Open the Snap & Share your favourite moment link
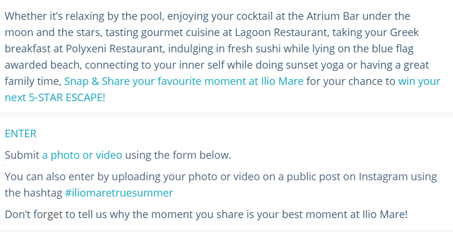Viewport: 453px width, 232px height. point(184,81)
